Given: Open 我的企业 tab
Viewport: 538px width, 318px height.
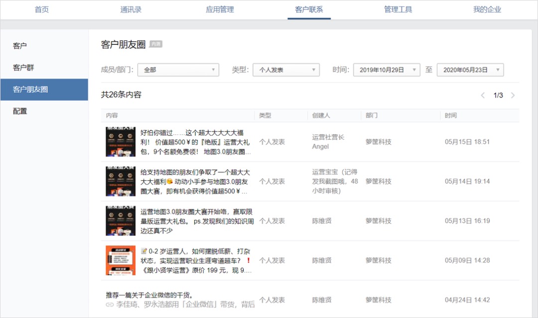Looking at the screenshot, I should tap(487, 9).
